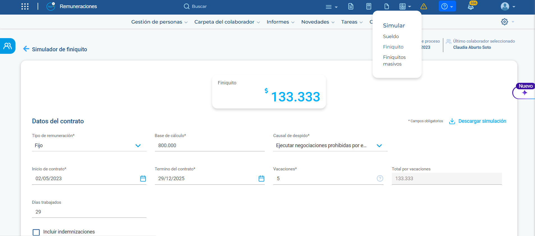Click the calculator icon in top bar
The image size is (535, 236).
[369, 6]
